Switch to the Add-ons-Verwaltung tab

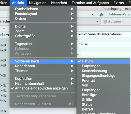pos(120,14)
